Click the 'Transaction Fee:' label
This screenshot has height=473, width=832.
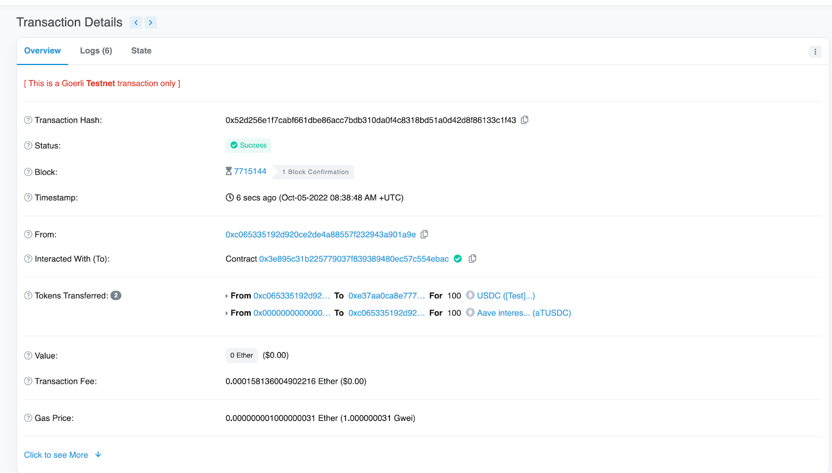(66, 381)
